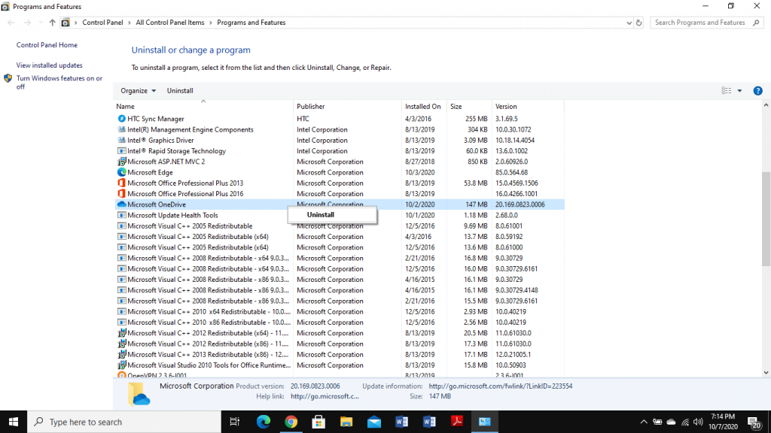Click the back navigation arrow
Image resolution: width=771 pixels, height=433 pixels.
[x=11, y=22]
